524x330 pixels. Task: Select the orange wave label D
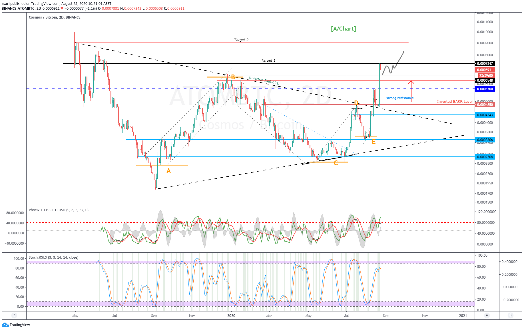[356, 103]
